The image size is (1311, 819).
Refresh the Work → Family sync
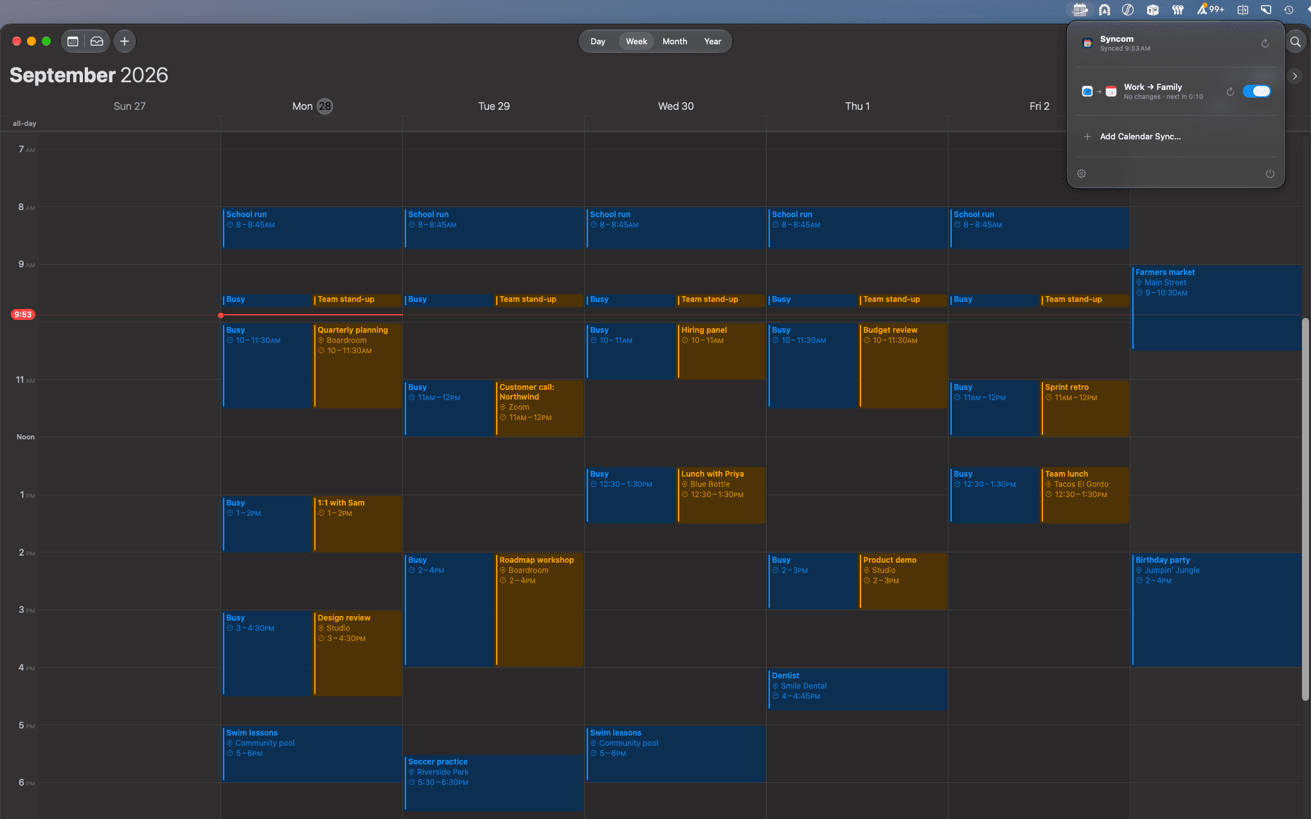click(1230, 92)
